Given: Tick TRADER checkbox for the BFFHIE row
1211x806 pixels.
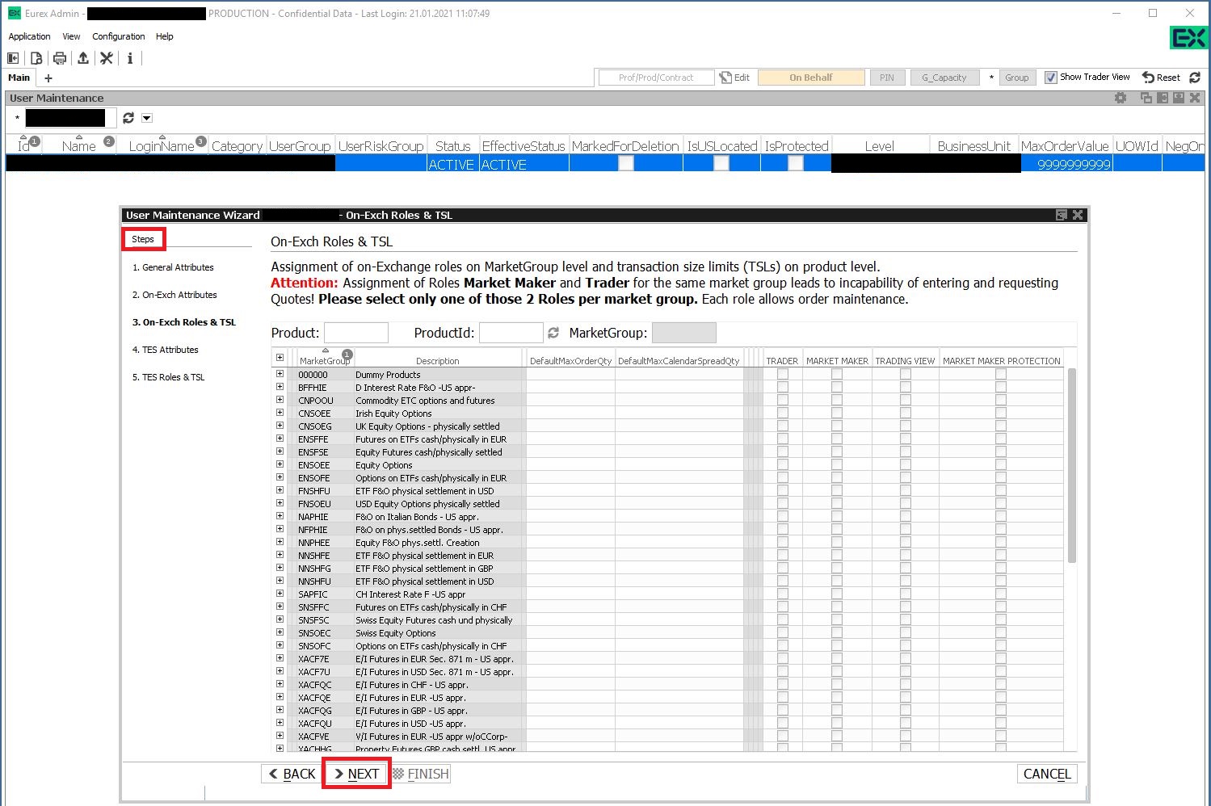Looking at the screenshot, I should point(782,388).
